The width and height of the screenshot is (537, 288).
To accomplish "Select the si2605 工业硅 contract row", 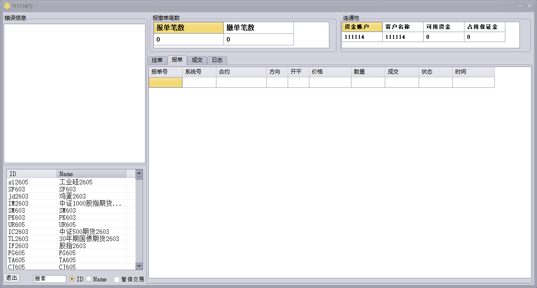I will click(x=67, y=182).
